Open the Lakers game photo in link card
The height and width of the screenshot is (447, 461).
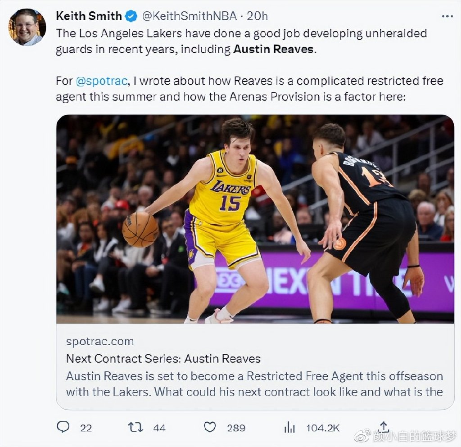pyautogui.click(x=255, y=219)
